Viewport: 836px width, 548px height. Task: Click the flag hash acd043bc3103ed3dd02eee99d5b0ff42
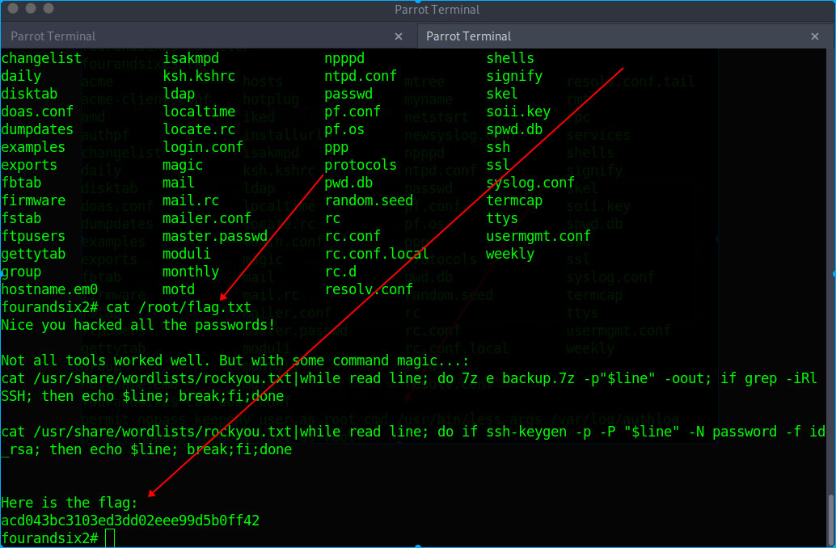[x=130, y=521]
